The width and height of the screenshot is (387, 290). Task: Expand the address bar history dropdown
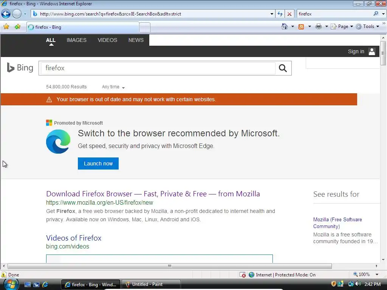pos(272,14)
